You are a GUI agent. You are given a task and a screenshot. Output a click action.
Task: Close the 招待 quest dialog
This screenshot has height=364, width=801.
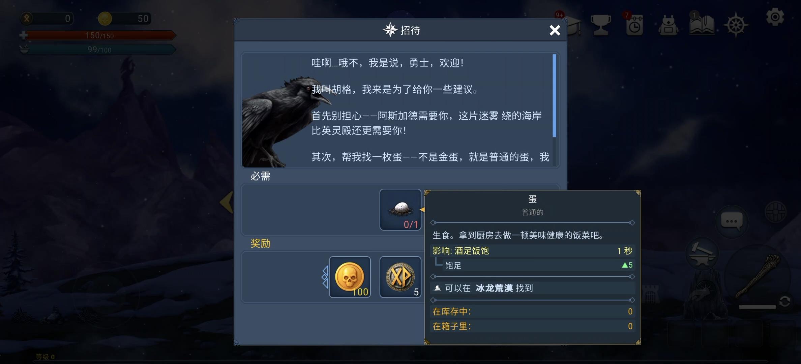[x=555, y=30]
